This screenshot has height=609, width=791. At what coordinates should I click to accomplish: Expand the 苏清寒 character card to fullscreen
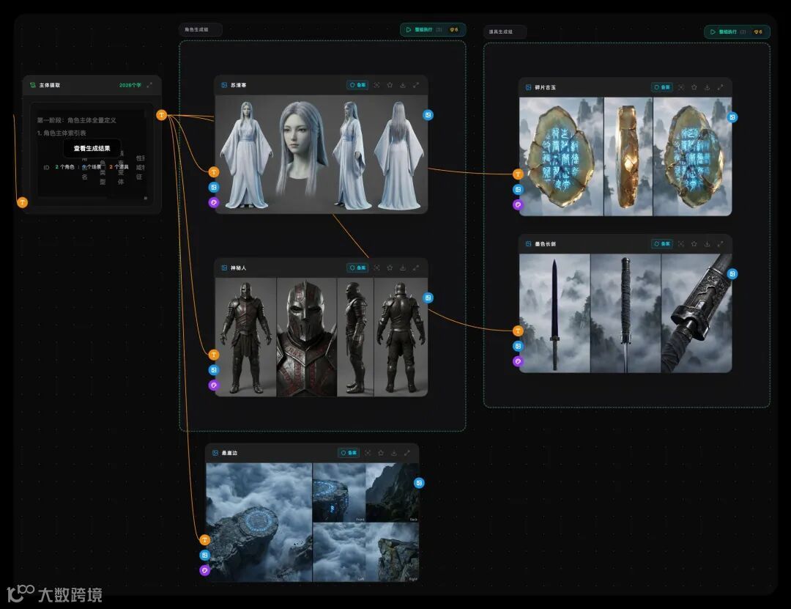(x=416, y=85)
